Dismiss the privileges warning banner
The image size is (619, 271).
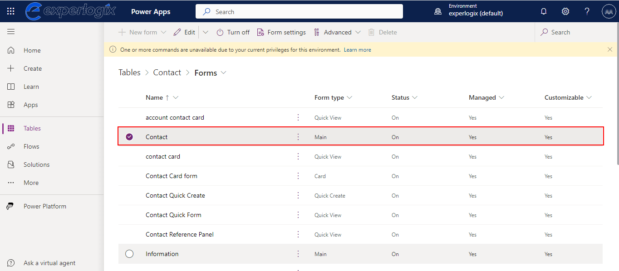(610, 49)
